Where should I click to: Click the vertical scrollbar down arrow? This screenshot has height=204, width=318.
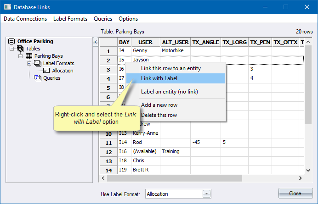click(x=307, y=170)
